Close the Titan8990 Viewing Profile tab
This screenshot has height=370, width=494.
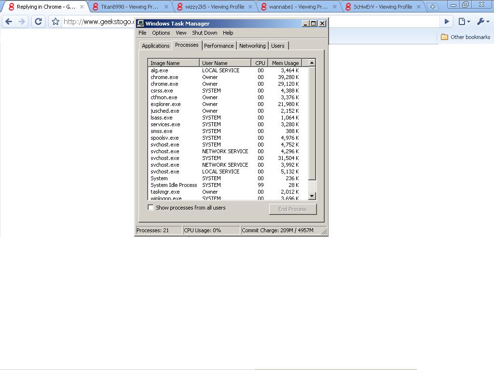(x=166, y=7)
